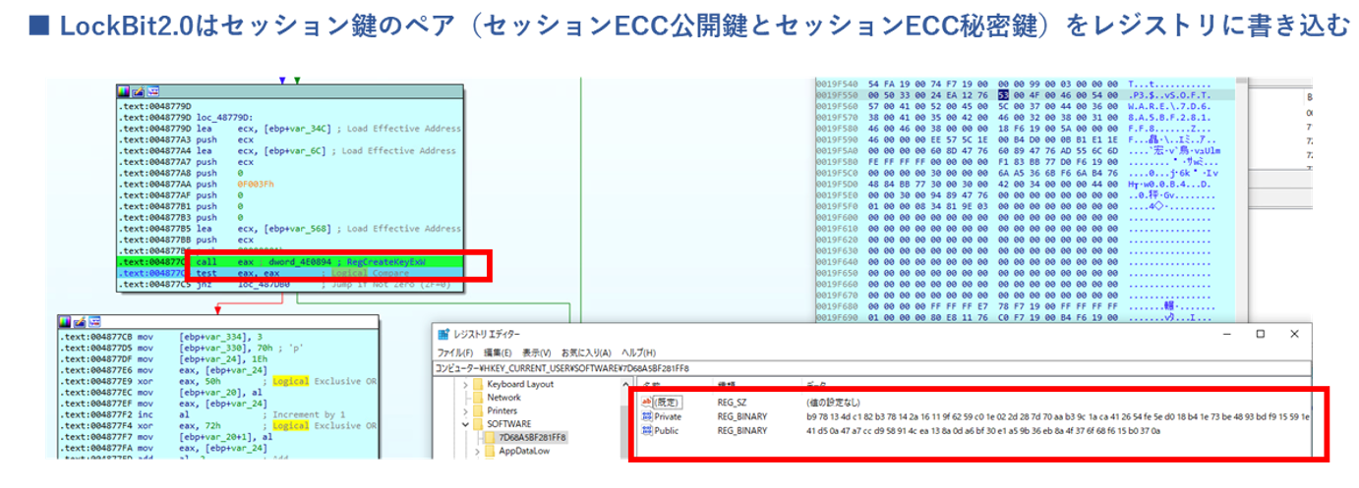
Task: Maximize the Registry Editor window
Action: click(x=1261, y=334)
